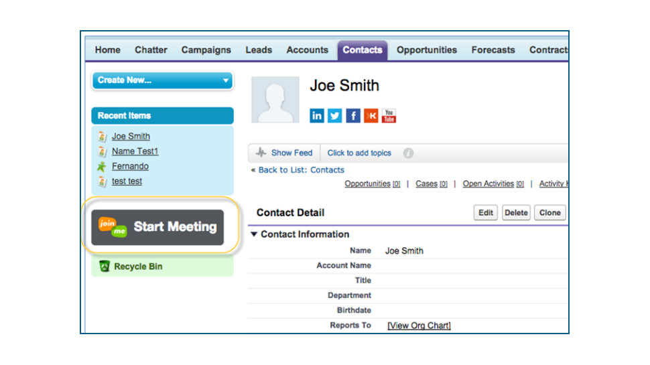
Task: Open the View Org Chart link
Action: point(419,326)
